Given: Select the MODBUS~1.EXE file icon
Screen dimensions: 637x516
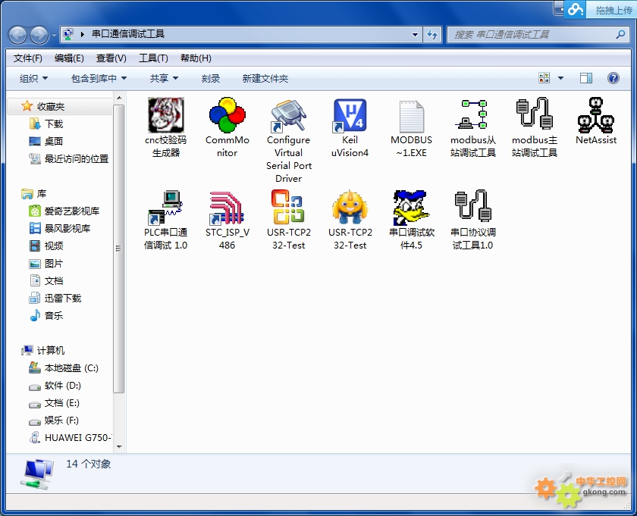Looking at the screenshot, I should 411,116.
